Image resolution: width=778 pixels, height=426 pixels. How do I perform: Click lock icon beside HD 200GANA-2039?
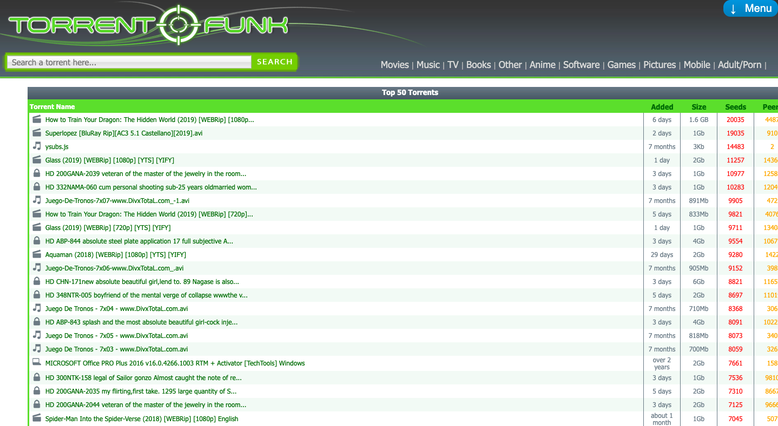point(37,173)
